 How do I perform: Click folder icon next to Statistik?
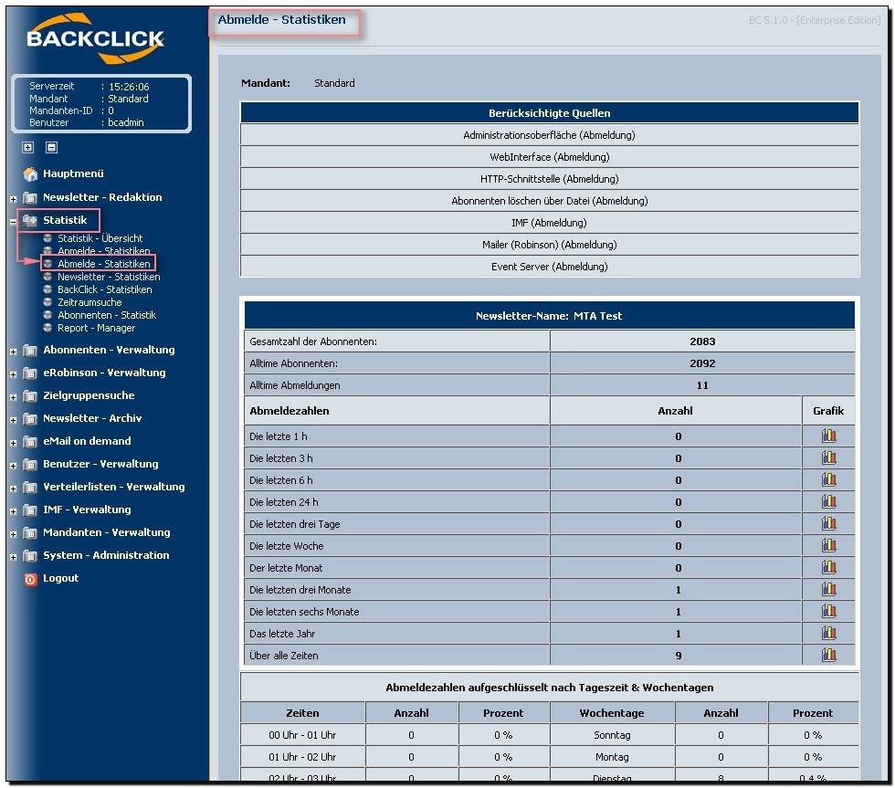[x=29, y=220]
